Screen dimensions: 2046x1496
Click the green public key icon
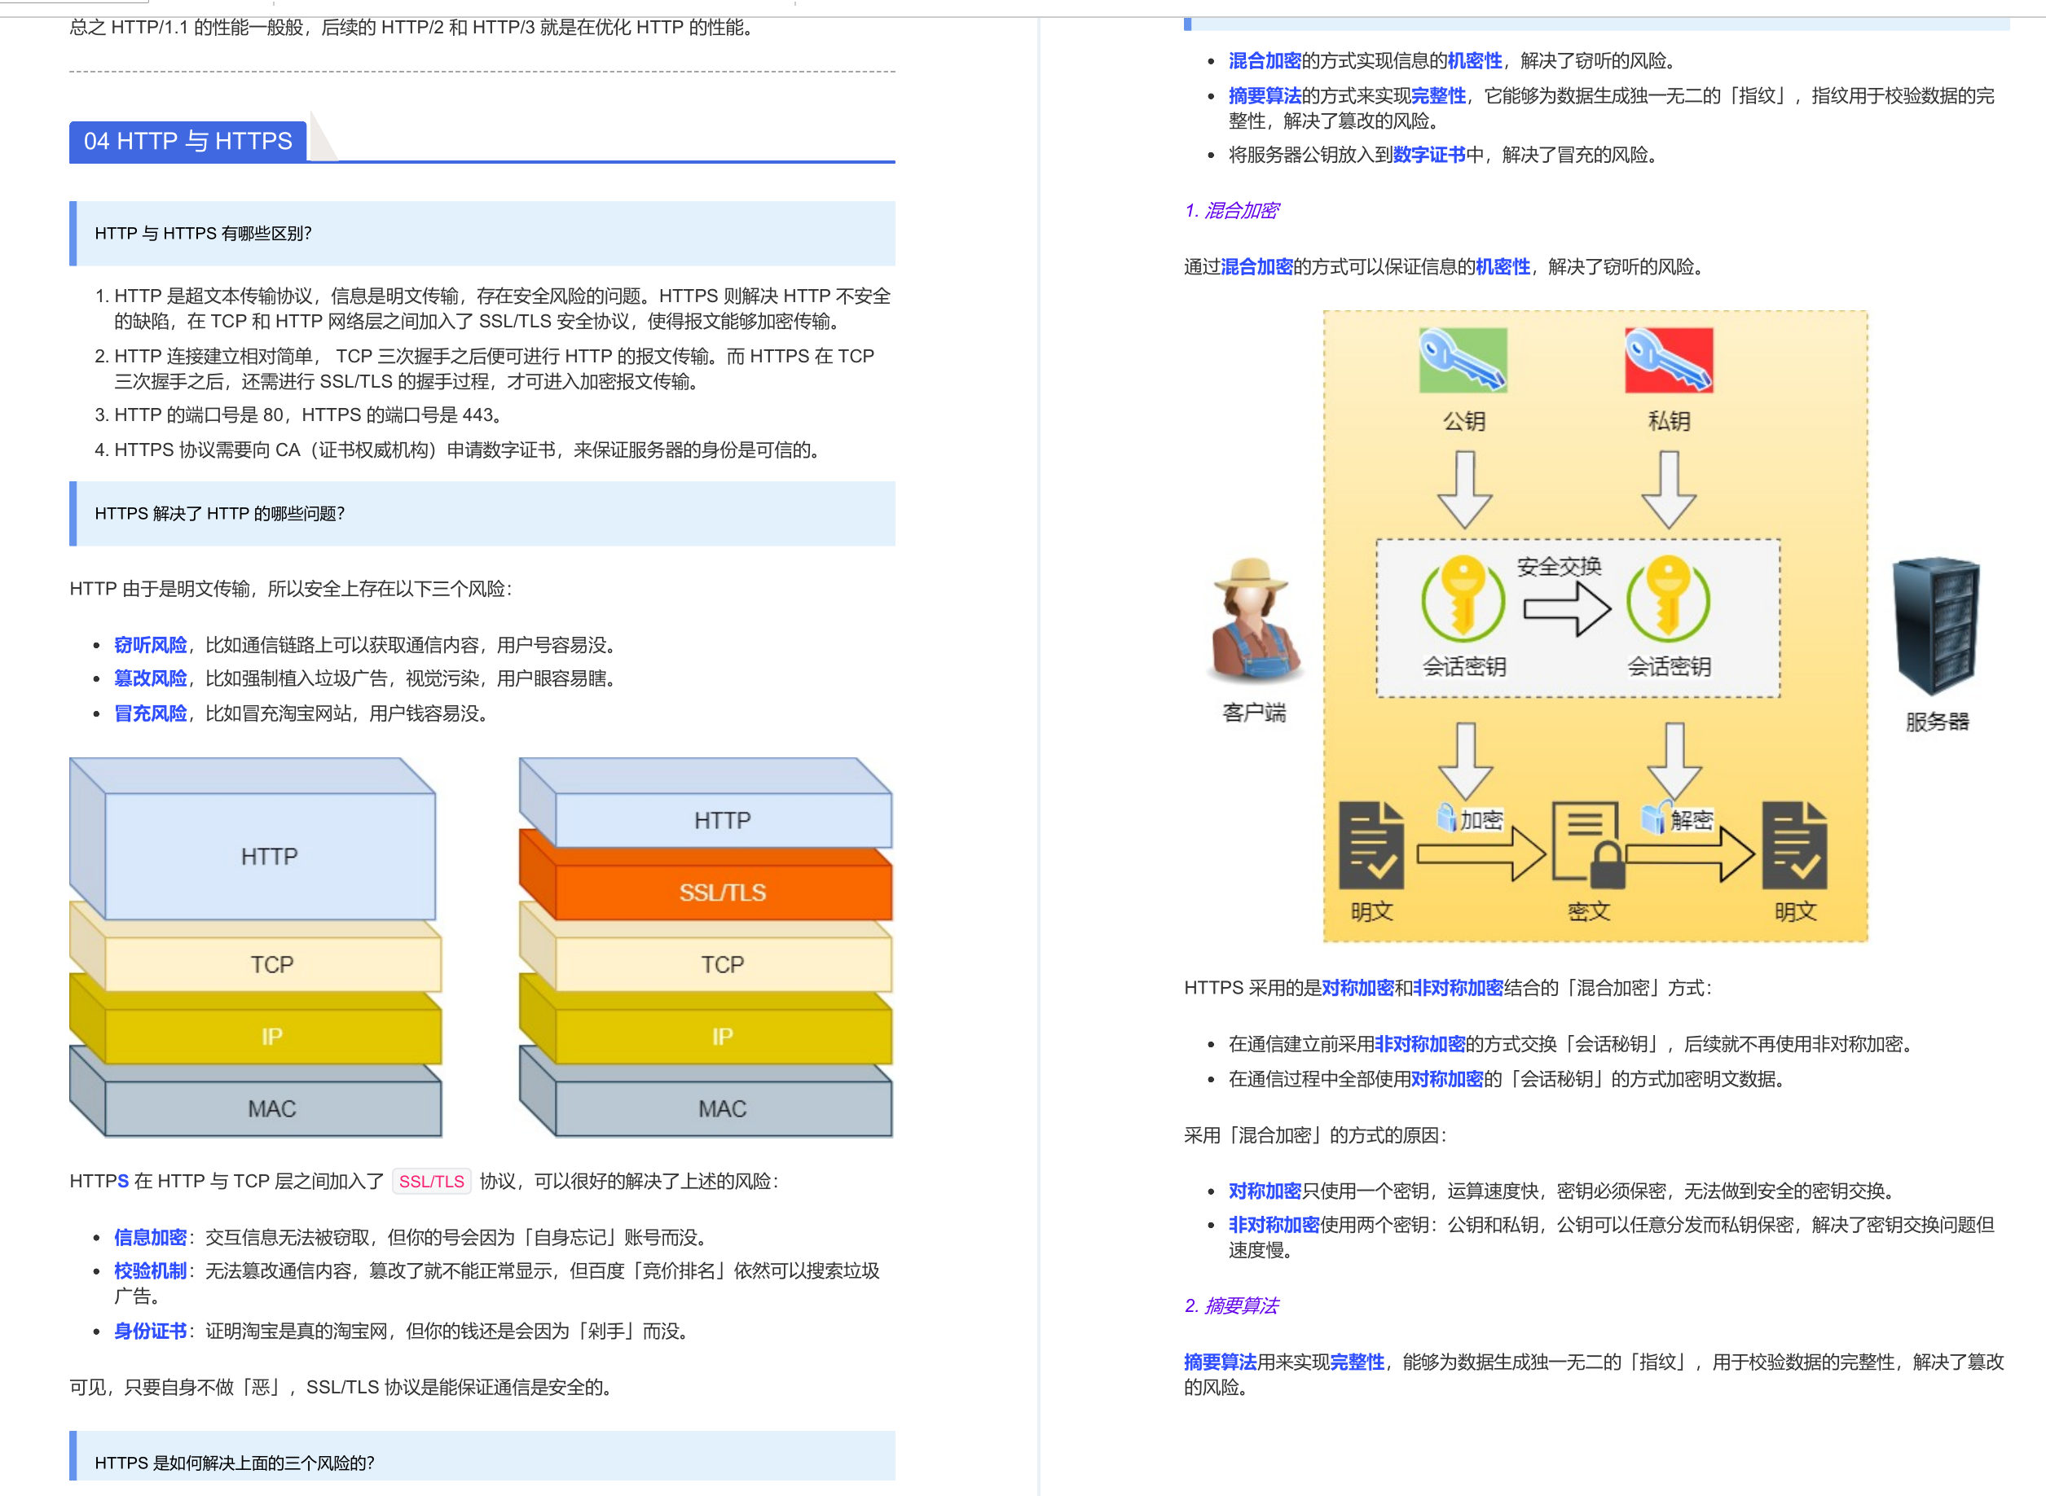(x=1463, y=361)
